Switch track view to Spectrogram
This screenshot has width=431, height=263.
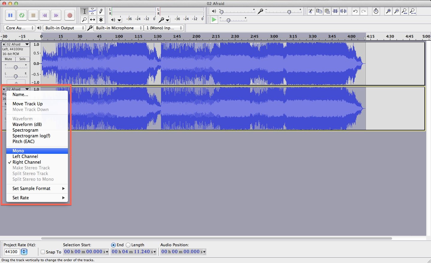[x=25, y=130]
